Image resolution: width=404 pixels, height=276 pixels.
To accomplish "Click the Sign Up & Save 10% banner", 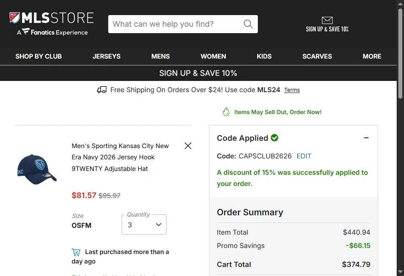I will [198, 73].
